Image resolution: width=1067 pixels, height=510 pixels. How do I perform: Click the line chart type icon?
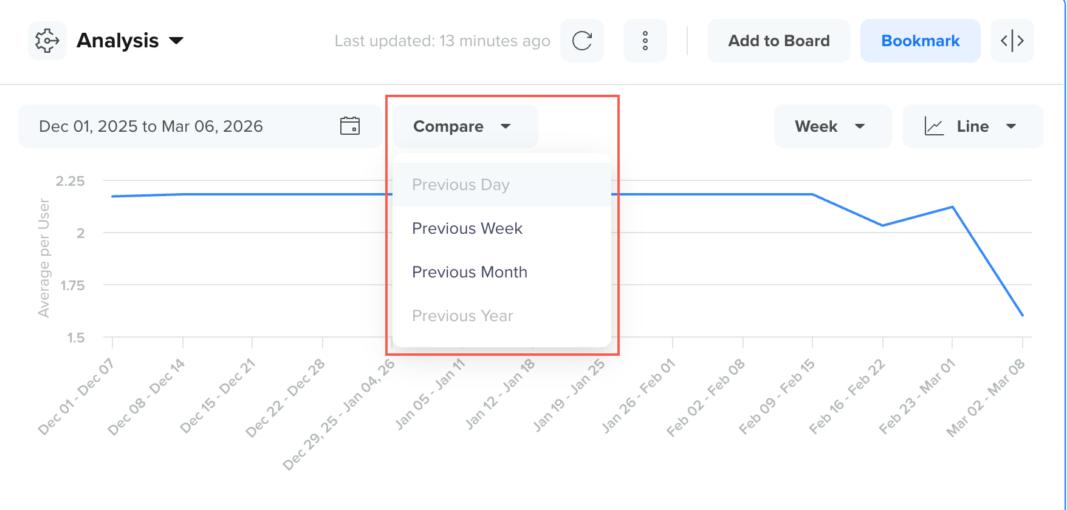[933, 126]
